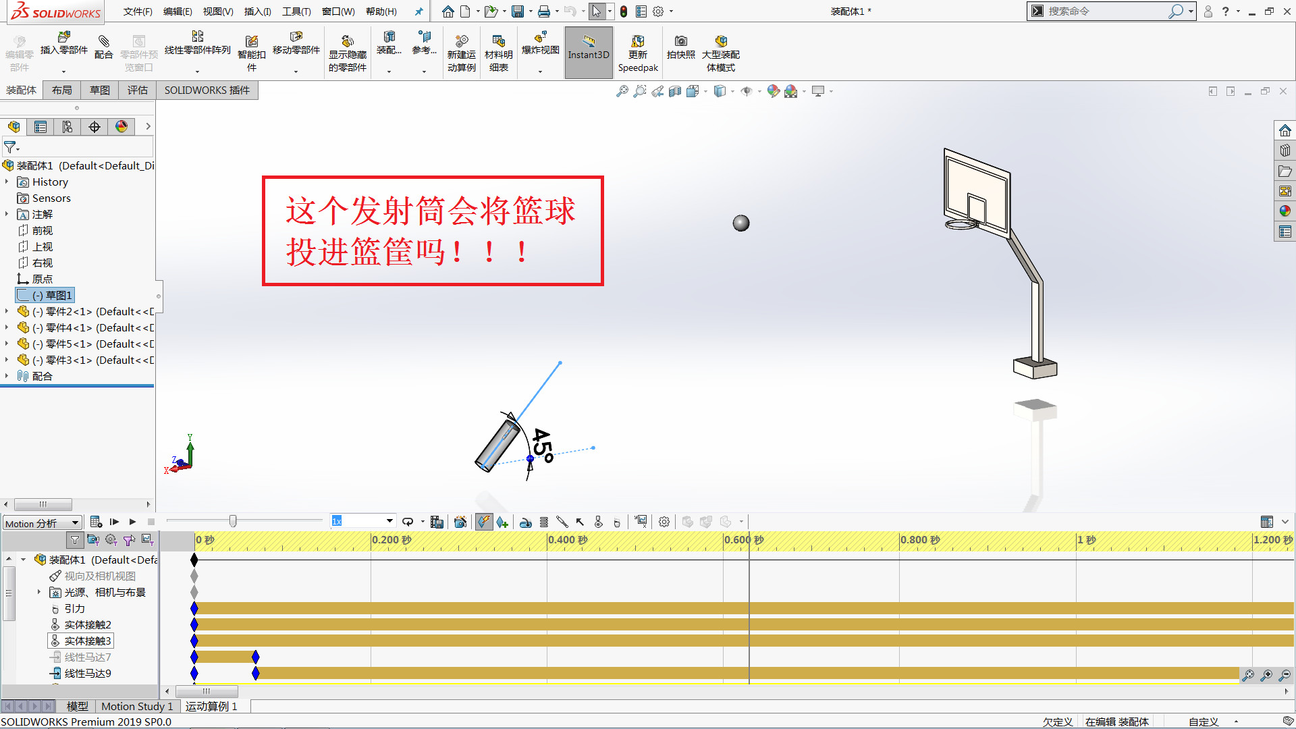The width and height of the screenshot is (1296, 729).
Task: Click Insert Components (插入零部件) tool
Action: [x=64, y=44]
